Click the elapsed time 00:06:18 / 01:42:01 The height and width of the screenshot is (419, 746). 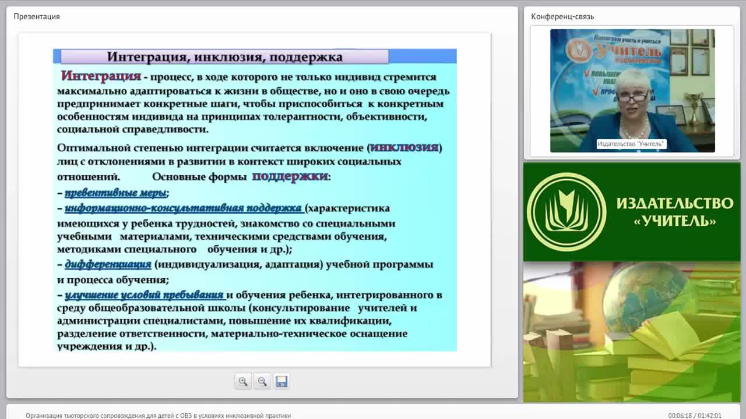[695, 416]
